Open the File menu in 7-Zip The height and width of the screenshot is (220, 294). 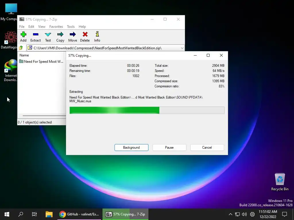click(22, 27)
